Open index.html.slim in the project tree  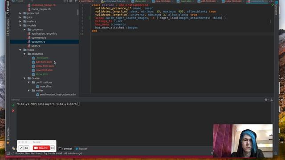[x=45, y=66]
